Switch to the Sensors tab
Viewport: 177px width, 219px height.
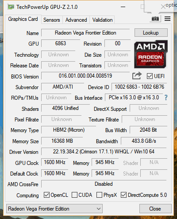(x=52, y=20)
